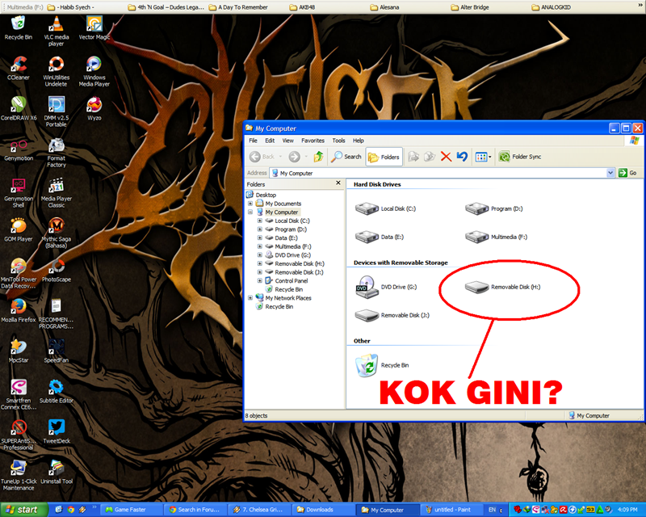Close the Folders pane

coord(338,183)
